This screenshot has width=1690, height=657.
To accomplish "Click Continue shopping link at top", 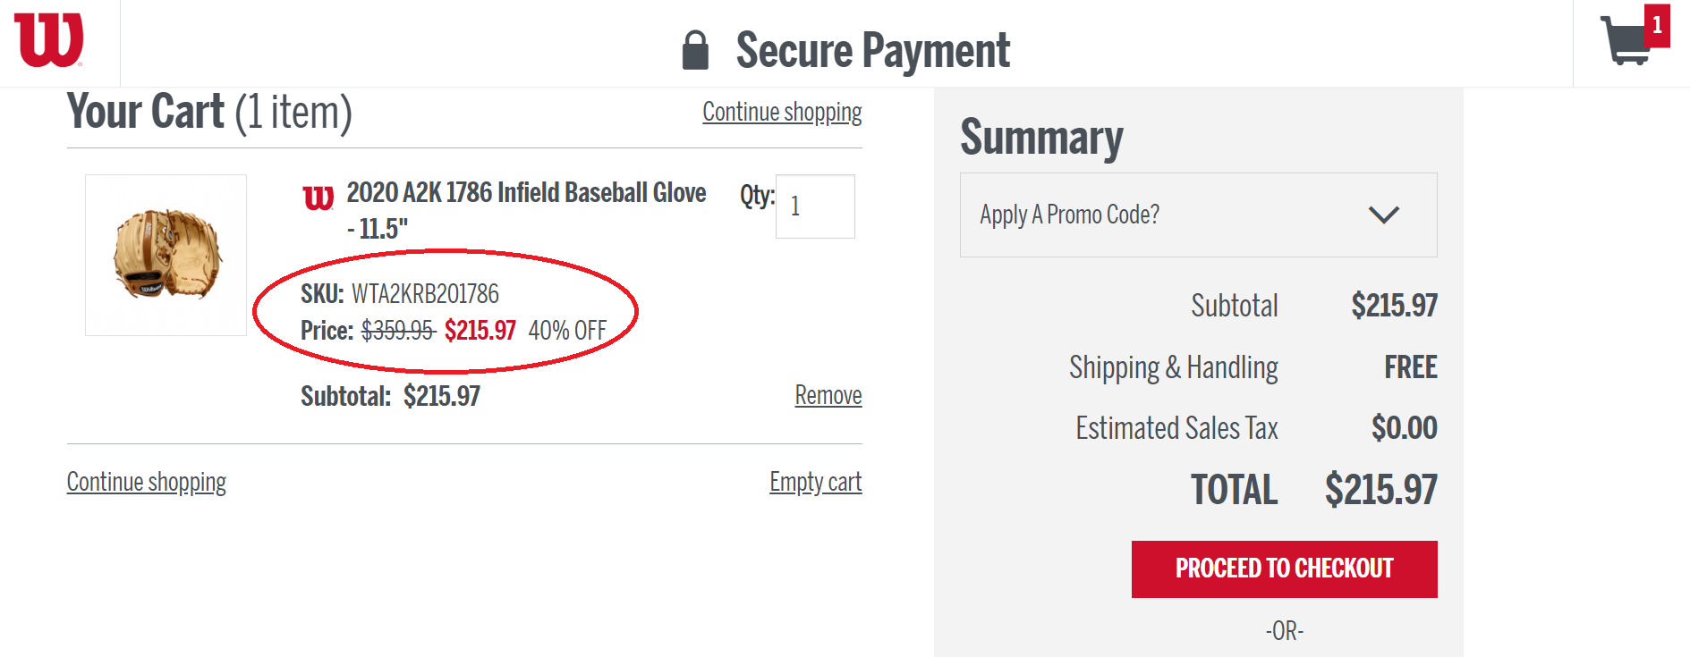I will pos(782,112).
